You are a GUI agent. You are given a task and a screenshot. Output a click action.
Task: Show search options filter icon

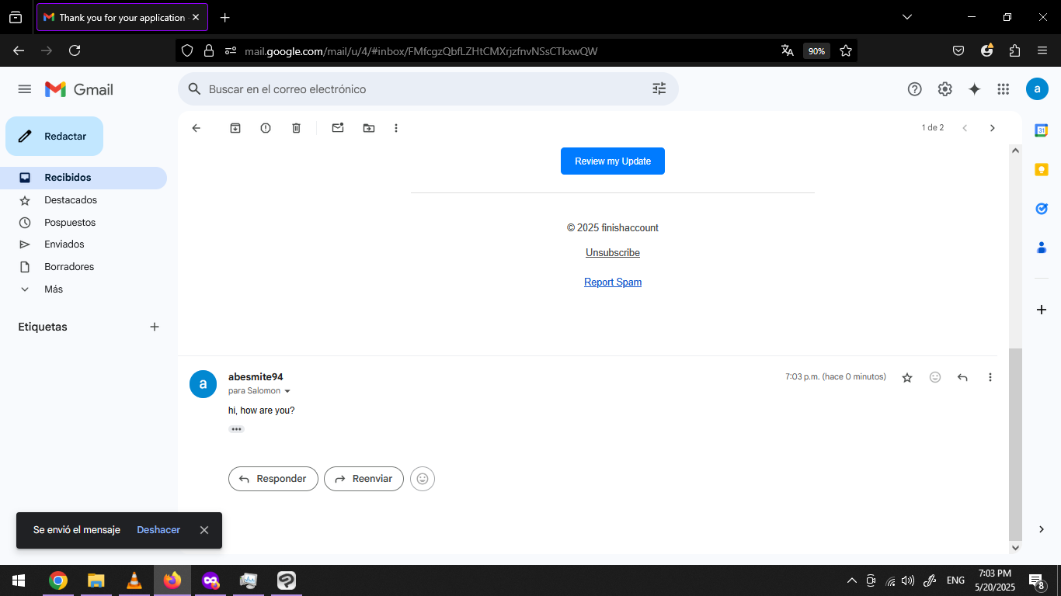pyautogui.click(x=659, y=89)
